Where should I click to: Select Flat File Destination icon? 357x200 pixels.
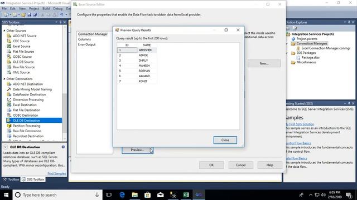point(9,110)
